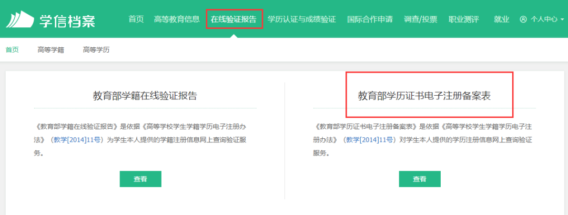Expand the 个人中心 dropdown arrow

click(562, 19)
